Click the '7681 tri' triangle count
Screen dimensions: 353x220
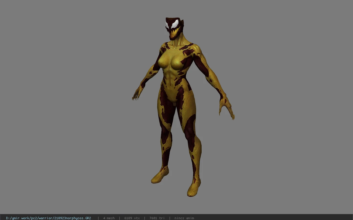157,218
